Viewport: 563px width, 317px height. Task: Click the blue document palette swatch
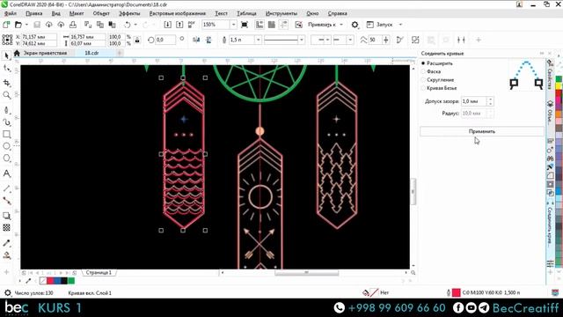point(57,281)
